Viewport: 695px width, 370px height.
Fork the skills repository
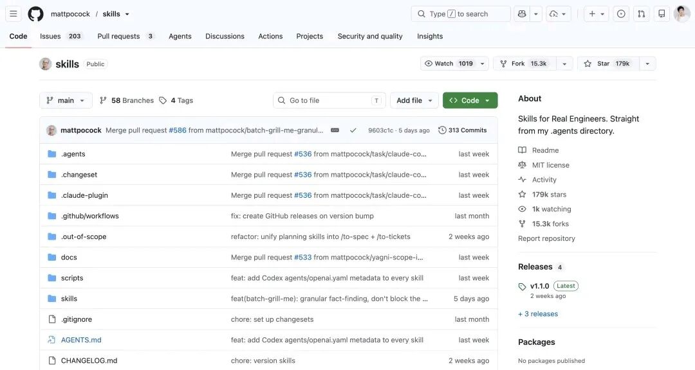click(525, 64)
